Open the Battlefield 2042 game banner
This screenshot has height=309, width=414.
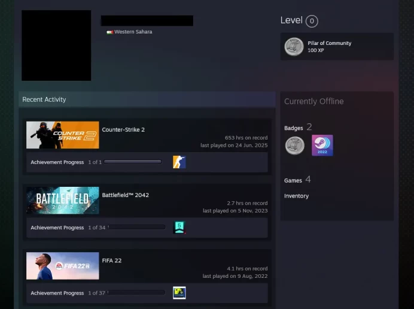pyautogui.click(x=63, y=201)
